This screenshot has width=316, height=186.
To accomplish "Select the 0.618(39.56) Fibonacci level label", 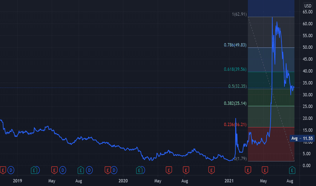I will [235, 69].
